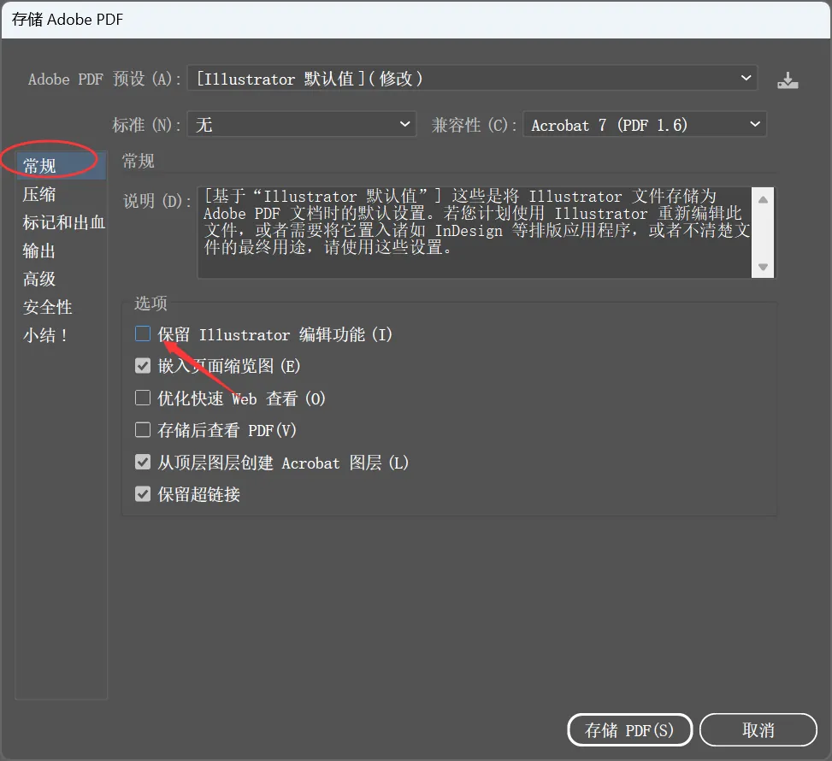Uncheck 保留超链接 checkbox

tap(143, 494)
